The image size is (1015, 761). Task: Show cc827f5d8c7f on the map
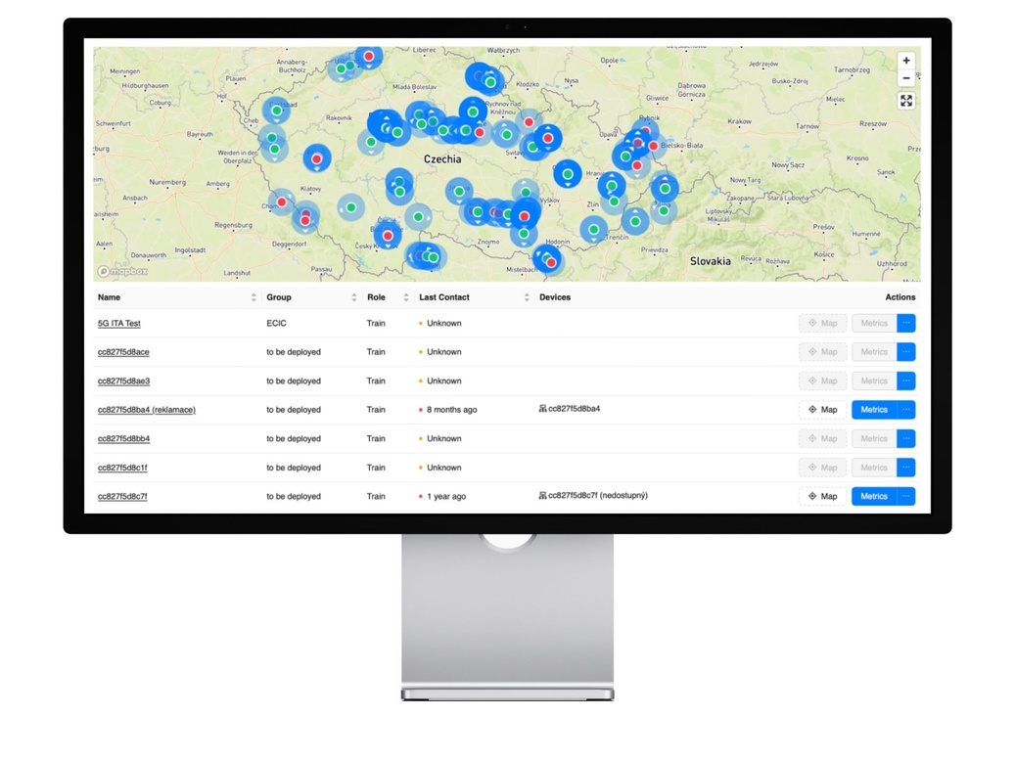tap(822, 496)
